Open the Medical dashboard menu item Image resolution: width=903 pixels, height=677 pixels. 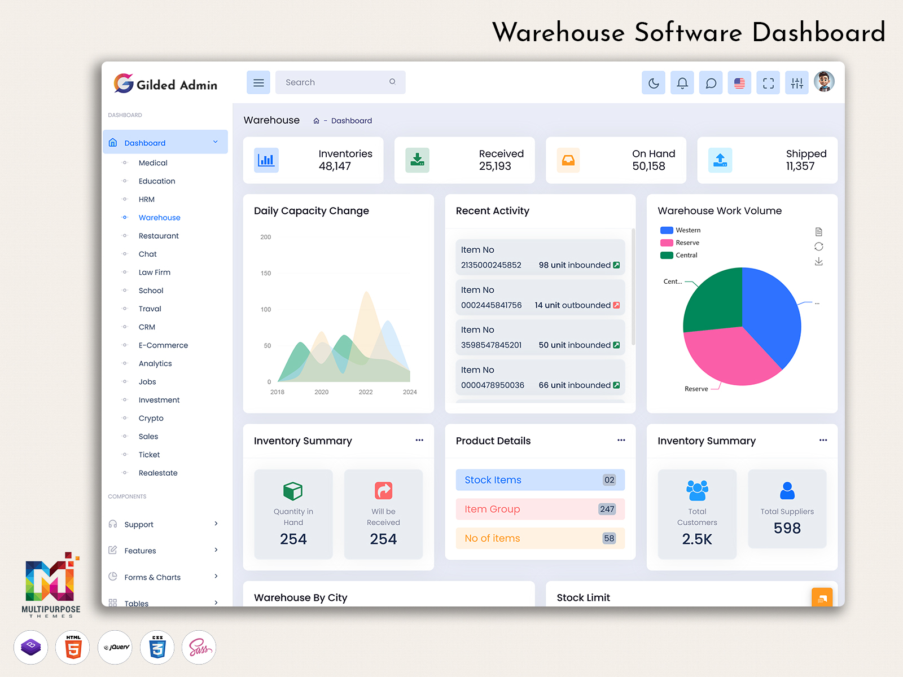[153, 163]
